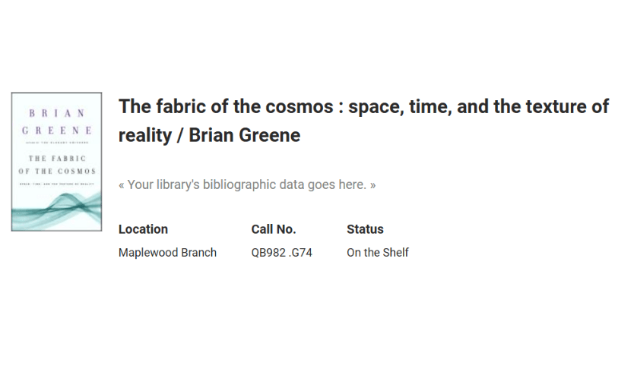Click the Maplewood Branch location
Screen dimensions: 637x375
(x=167, y=253)
